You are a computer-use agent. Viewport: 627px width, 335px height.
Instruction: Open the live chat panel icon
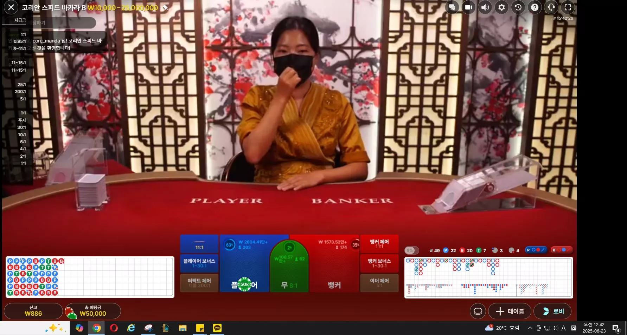pos(452,7)
